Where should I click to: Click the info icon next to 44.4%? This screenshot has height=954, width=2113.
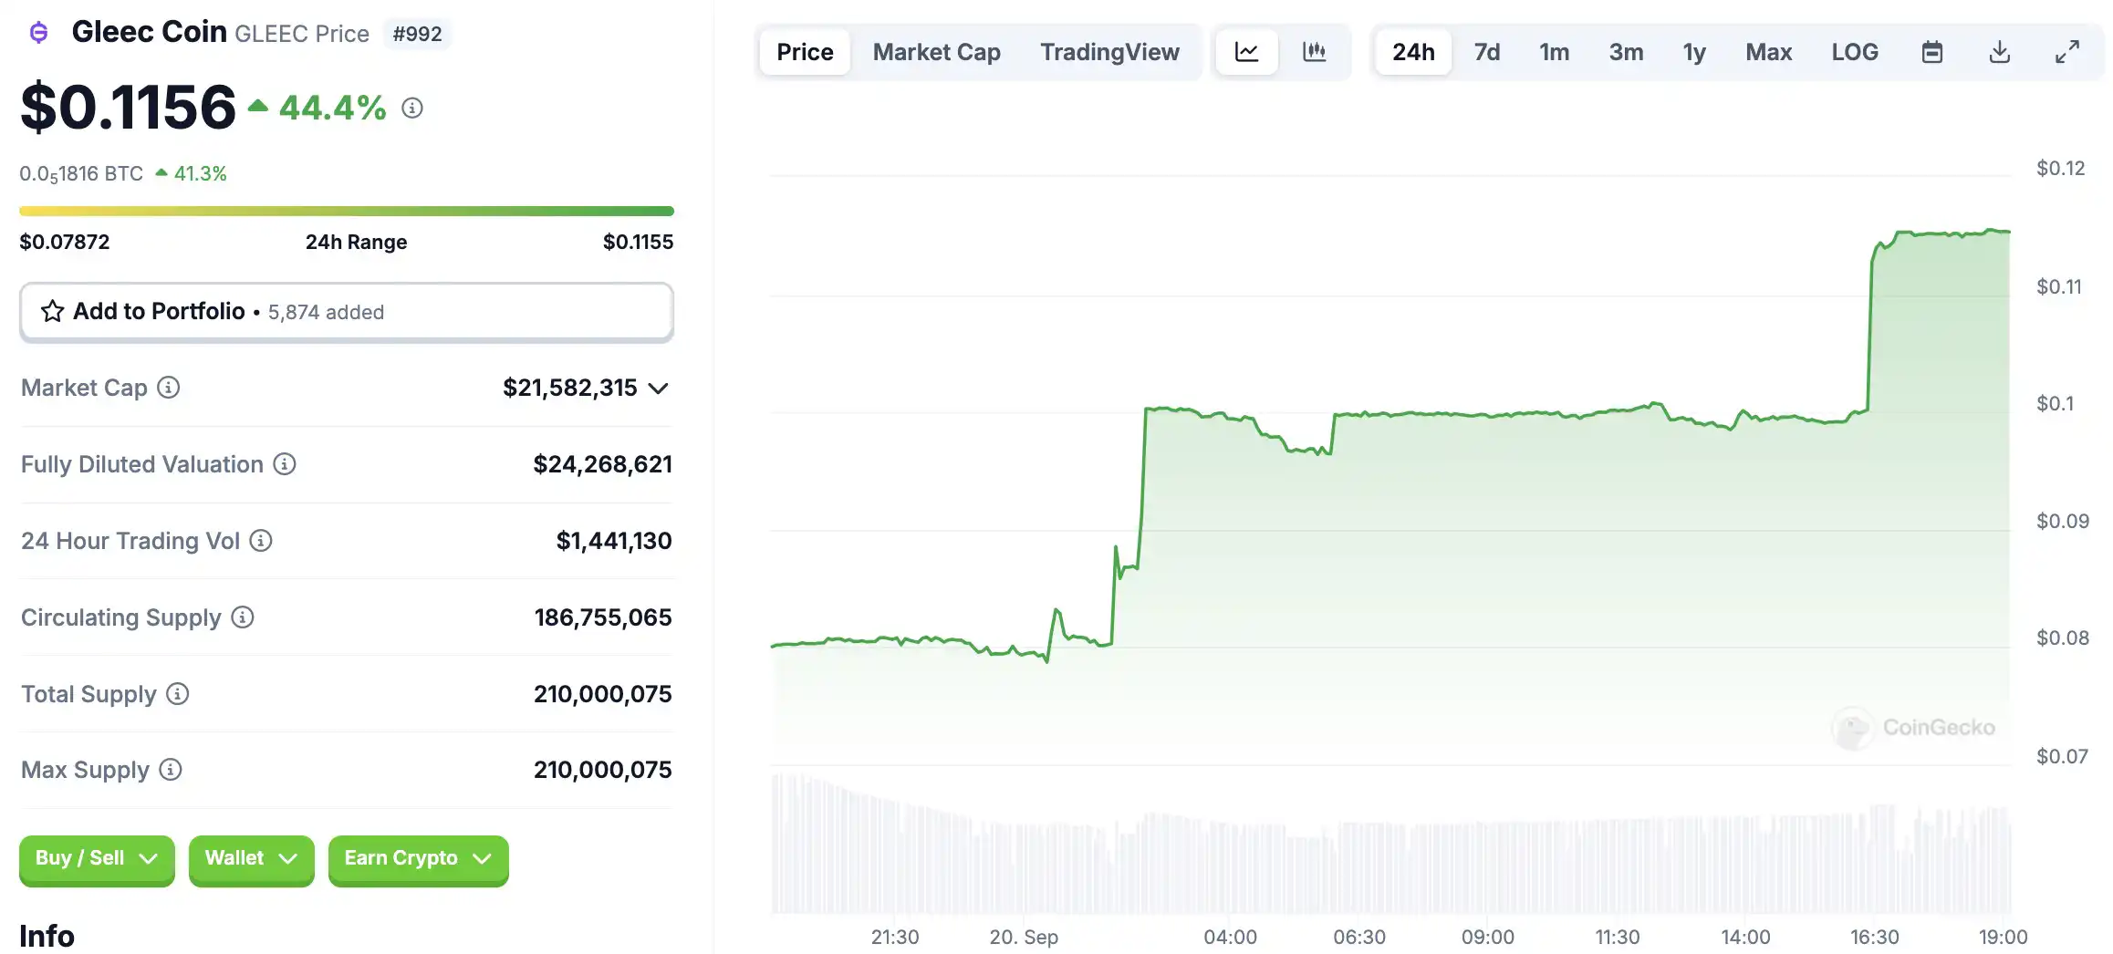pos(412,109)
